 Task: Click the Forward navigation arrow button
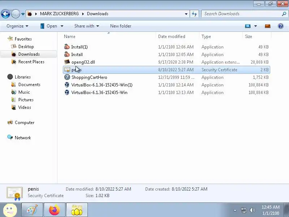point(16,14)
